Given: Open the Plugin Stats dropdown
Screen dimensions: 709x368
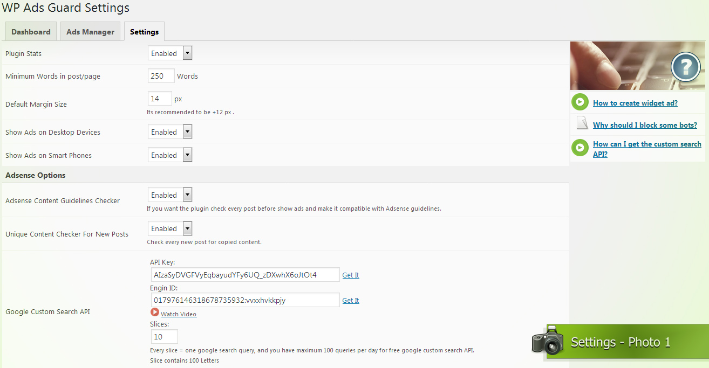Looking at the screenshot, I should coord(170,53).
